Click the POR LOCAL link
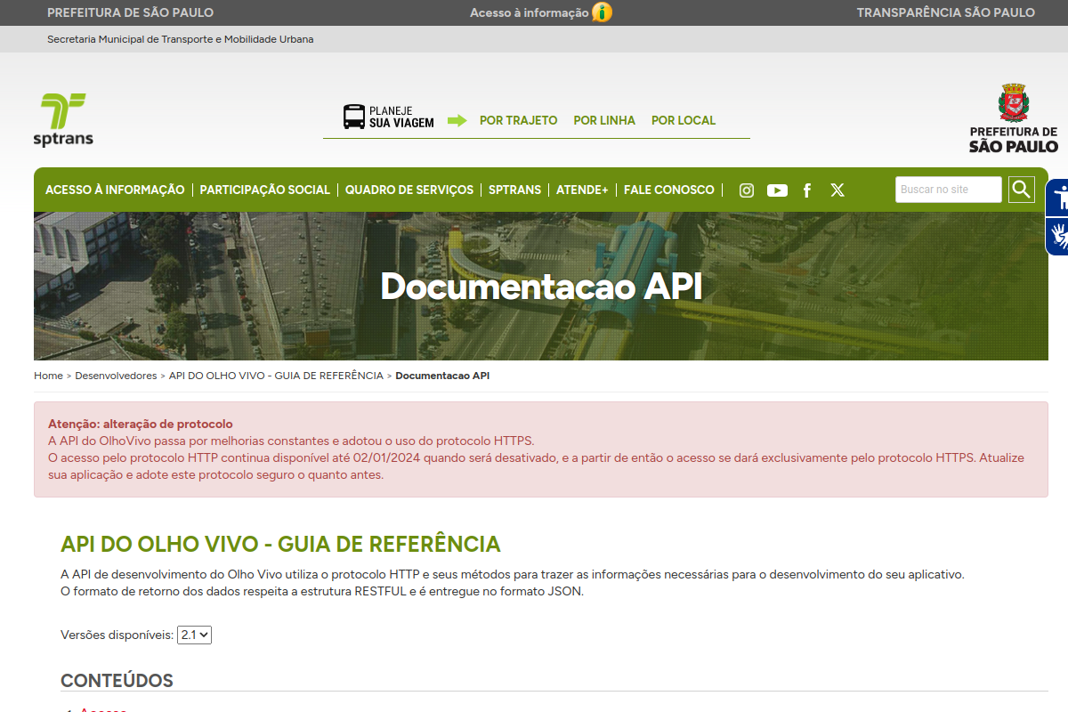1068x712 pixels. click(x=684, y=120)
